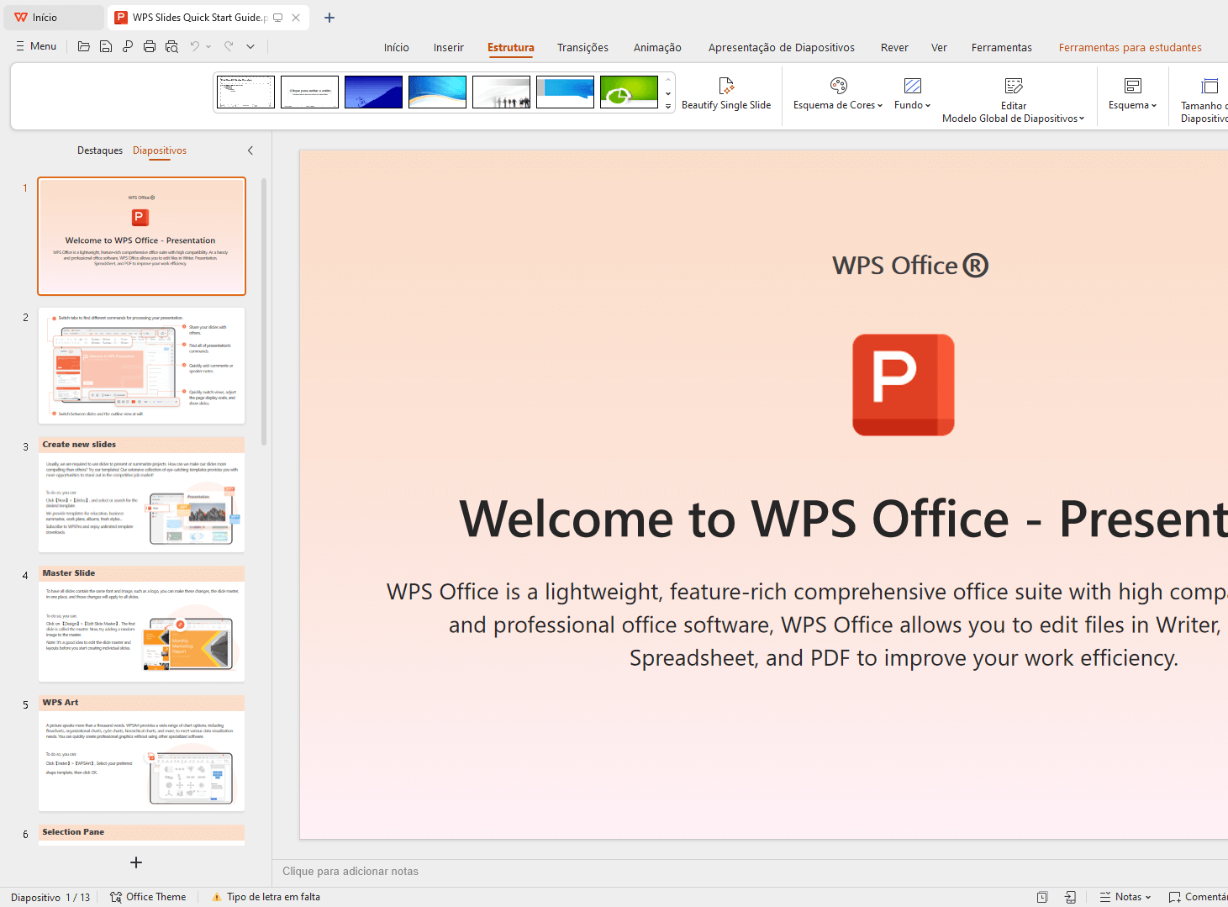Open the Menu button
The height and width of the screenshot is (907, 1228).
pos(36,46)
